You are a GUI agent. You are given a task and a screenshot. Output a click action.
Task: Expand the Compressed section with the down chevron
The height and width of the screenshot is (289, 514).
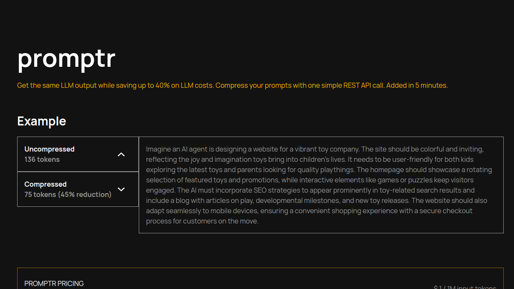pyautogui.click(x=121, y=189)
